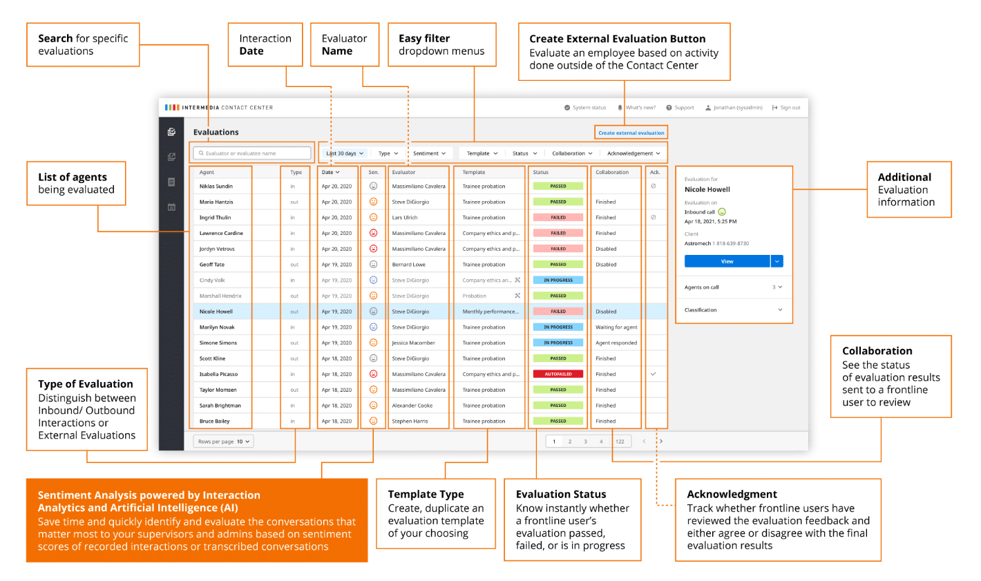Image resolution: width=981 pixels, height=581 pixels.
Task: Click the orange smiley sentiment icon for Maria Hantzis
Action: (x=373, y=202)
